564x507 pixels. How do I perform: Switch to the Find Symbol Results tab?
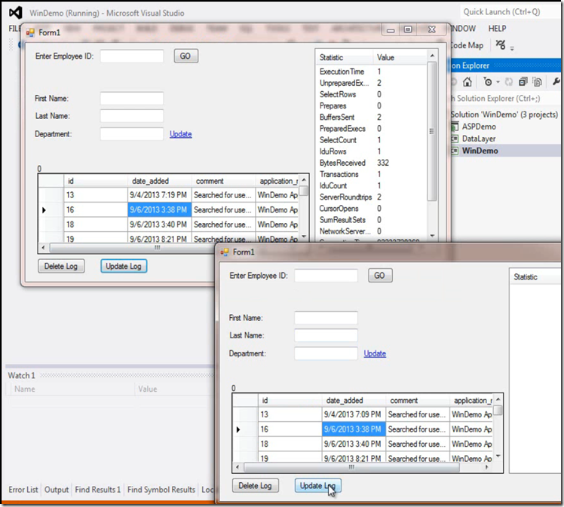pos(161,490)
